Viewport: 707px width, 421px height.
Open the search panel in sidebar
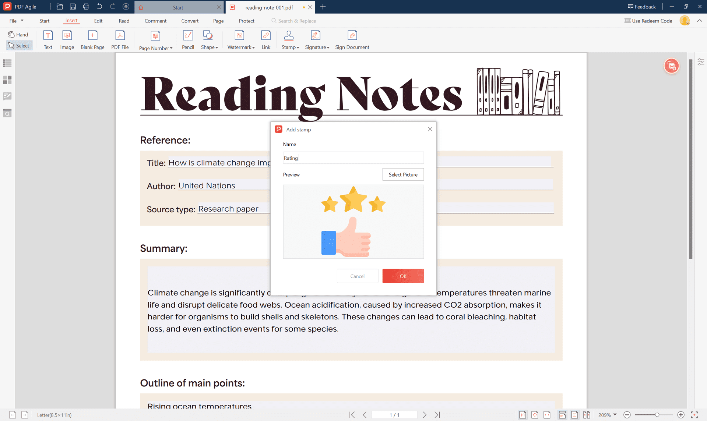[x=7, y=113]
